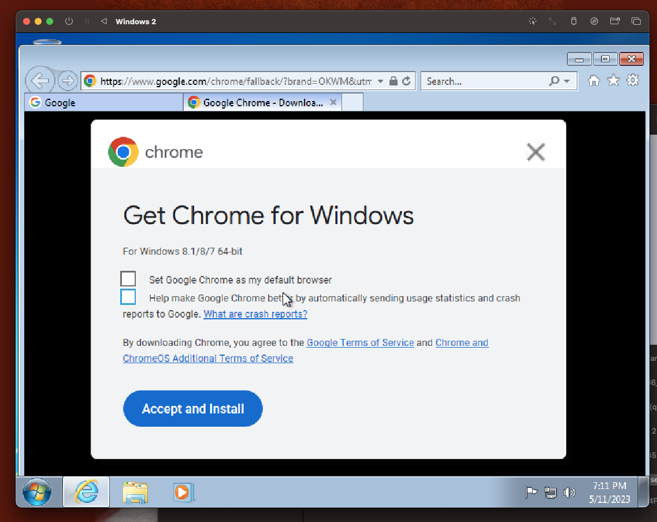Click the VM pause icon
Image resolution: width=657 pixels, height=522 pixels.
click(87, 21)
